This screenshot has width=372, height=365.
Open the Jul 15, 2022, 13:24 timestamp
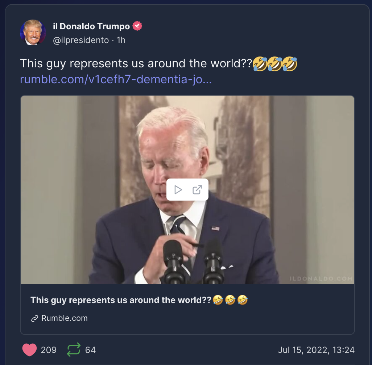pyautogui.click(x=316, y=350)
